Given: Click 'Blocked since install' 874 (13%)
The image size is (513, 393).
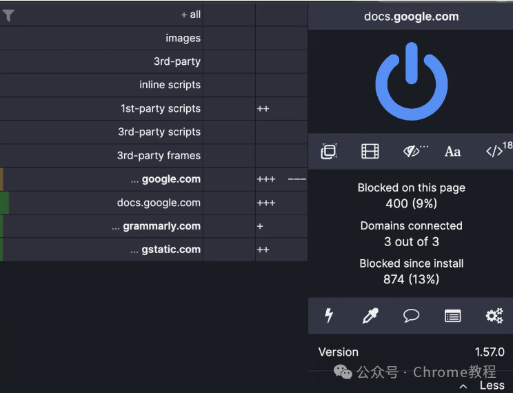Looking at the screenshot, I should point(411,271).
